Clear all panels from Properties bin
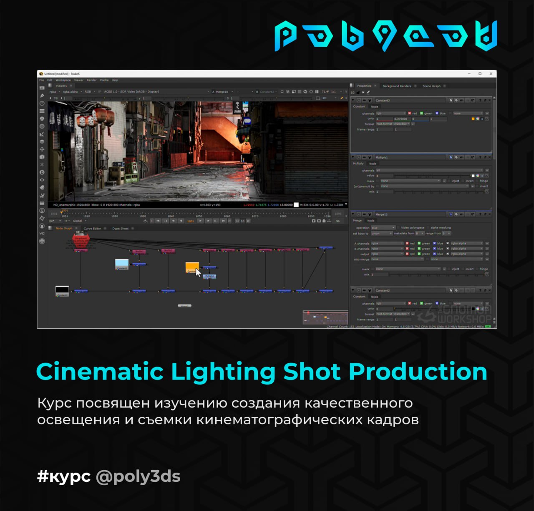 (363, 92)
